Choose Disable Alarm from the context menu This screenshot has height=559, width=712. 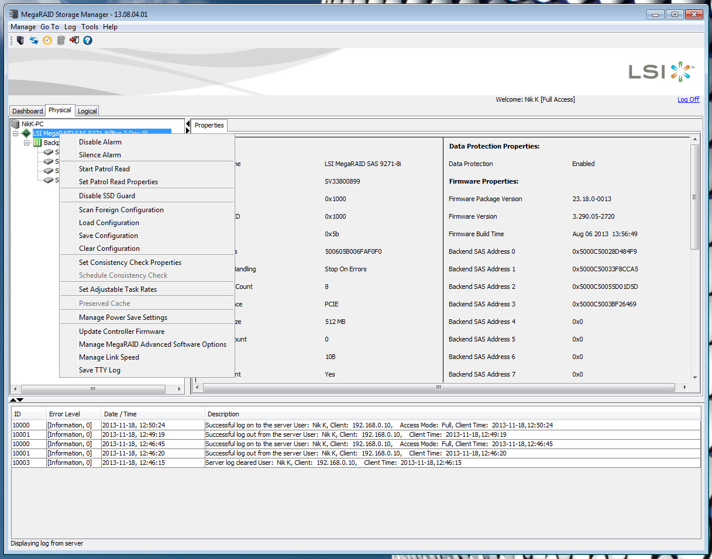coord(100,142)
